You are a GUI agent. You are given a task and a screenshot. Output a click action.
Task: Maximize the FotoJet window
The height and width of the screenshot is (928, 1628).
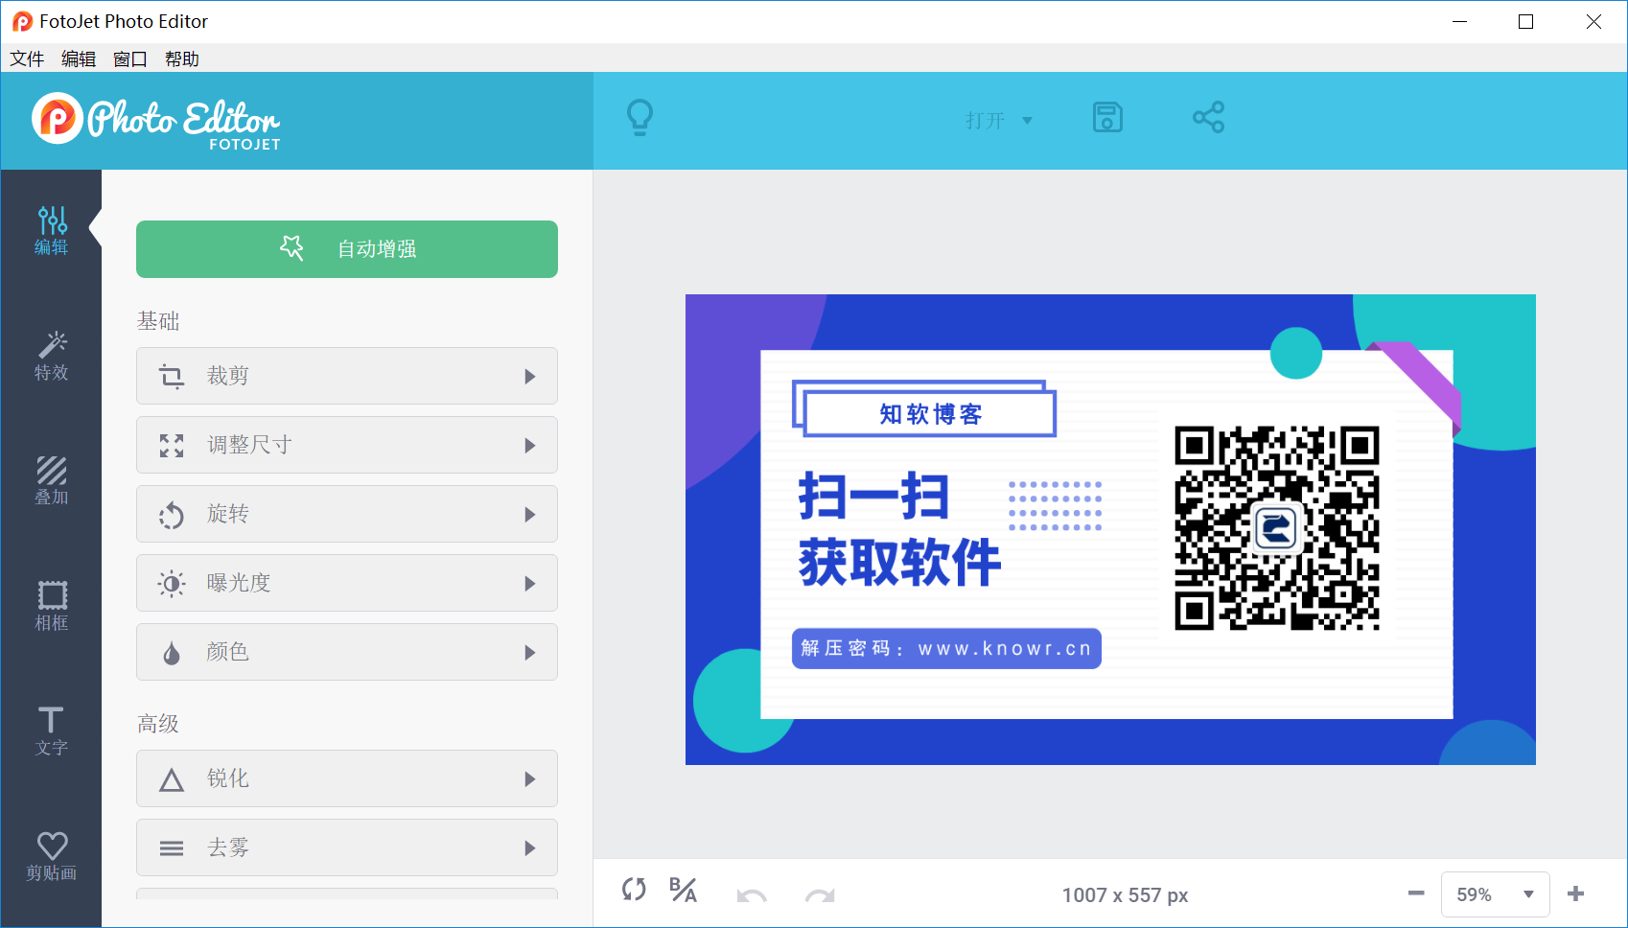tap(1526, 21)
